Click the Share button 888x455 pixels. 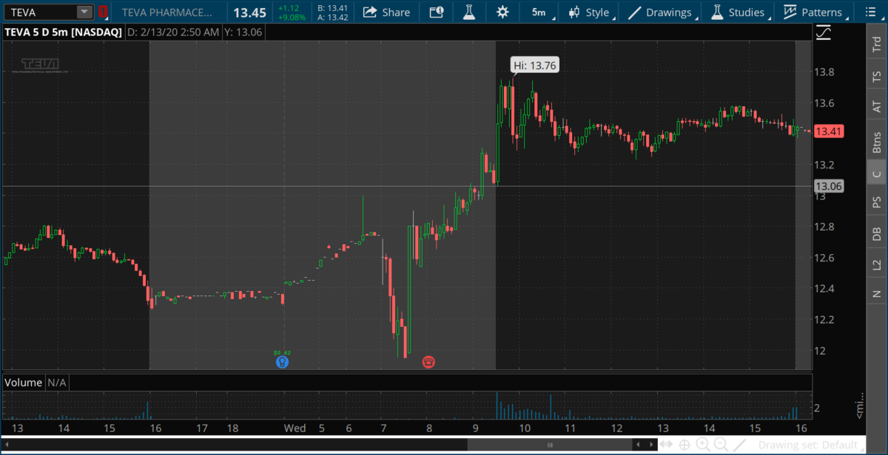[387, 12]
